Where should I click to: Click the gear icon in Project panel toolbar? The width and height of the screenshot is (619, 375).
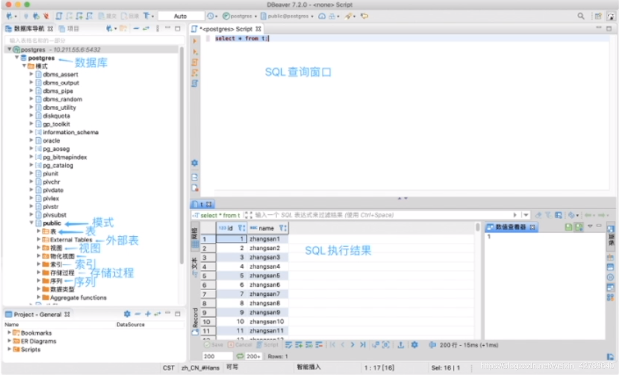tap(127, 314)
